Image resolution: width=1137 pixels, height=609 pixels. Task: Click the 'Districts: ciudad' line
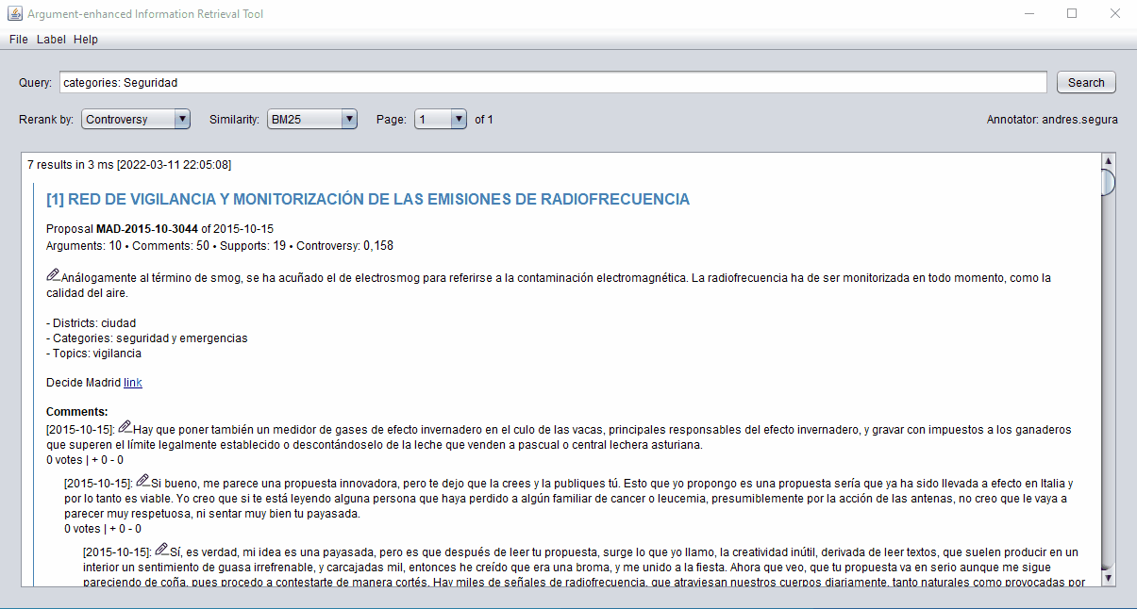click(x=92, y=323)
